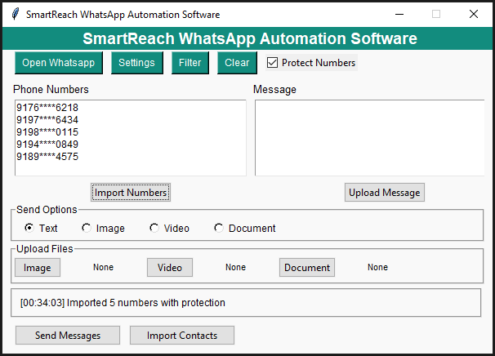Click the Import Numbers button
Screen dimensions: 495x356
[x=131, y=192]
